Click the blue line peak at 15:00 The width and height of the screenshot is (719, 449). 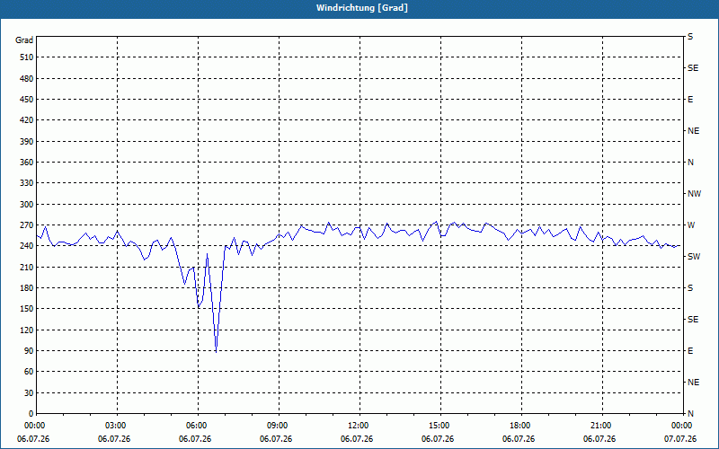[436, 222]
